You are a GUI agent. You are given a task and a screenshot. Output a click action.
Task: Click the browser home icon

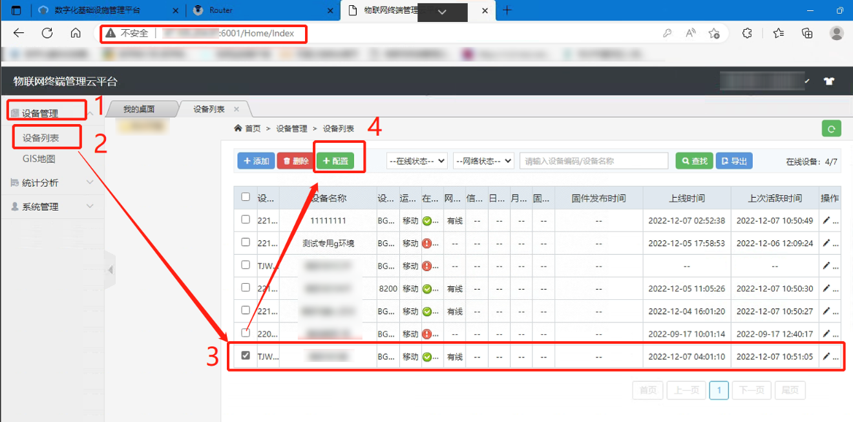[76, 33]
